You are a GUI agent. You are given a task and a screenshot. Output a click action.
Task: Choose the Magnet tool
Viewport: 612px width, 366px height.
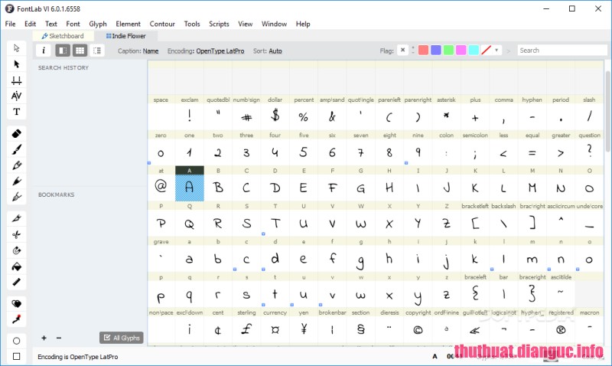16,250
